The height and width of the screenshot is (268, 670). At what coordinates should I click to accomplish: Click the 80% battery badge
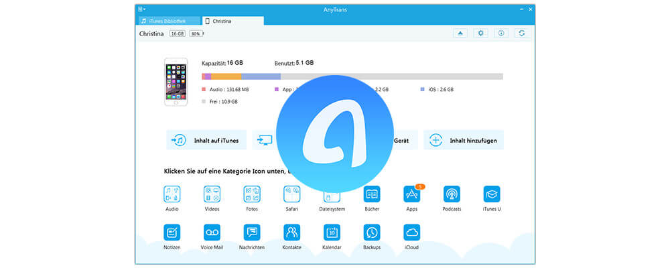click(196, 33)
